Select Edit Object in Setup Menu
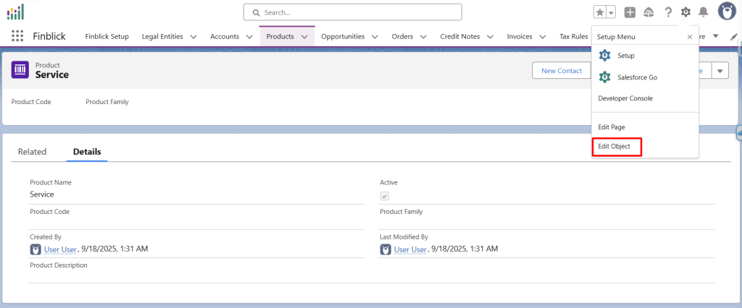 (614, 146)
